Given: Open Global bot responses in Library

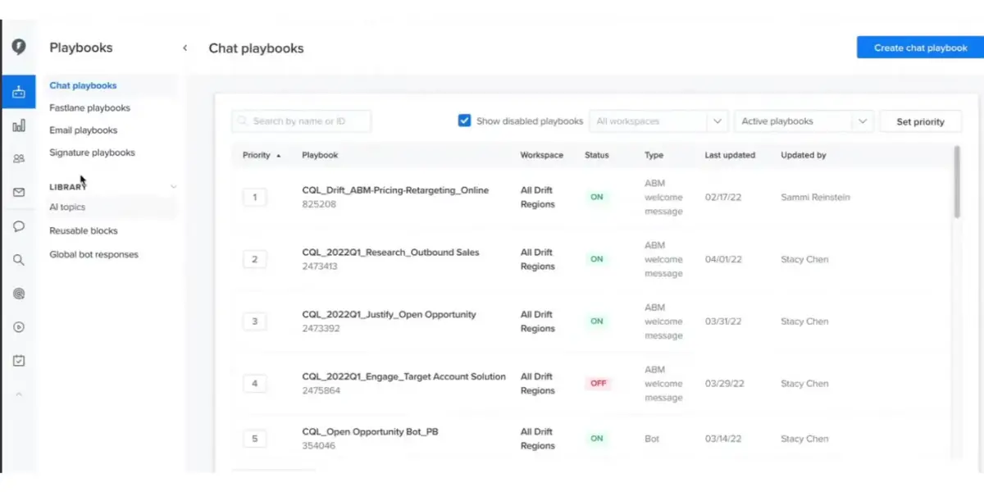Looking at the screenshot, I should [93, 254].
